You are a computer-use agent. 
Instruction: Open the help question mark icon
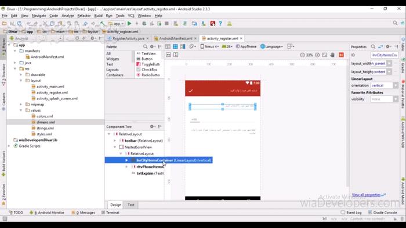(x=220, y=24)
